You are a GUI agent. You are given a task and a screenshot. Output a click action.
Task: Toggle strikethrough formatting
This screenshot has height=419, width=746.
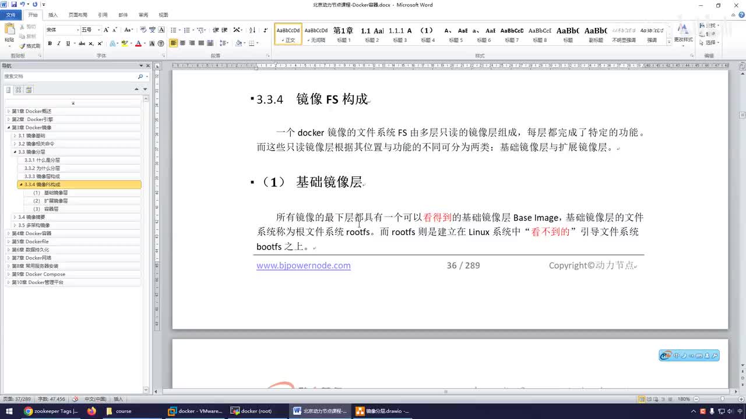coord(82,44)
